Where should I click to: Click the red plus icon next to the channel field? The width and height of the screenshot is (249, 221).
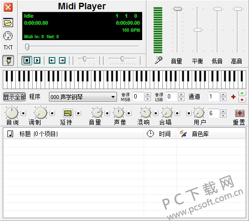tap(233, 97)
